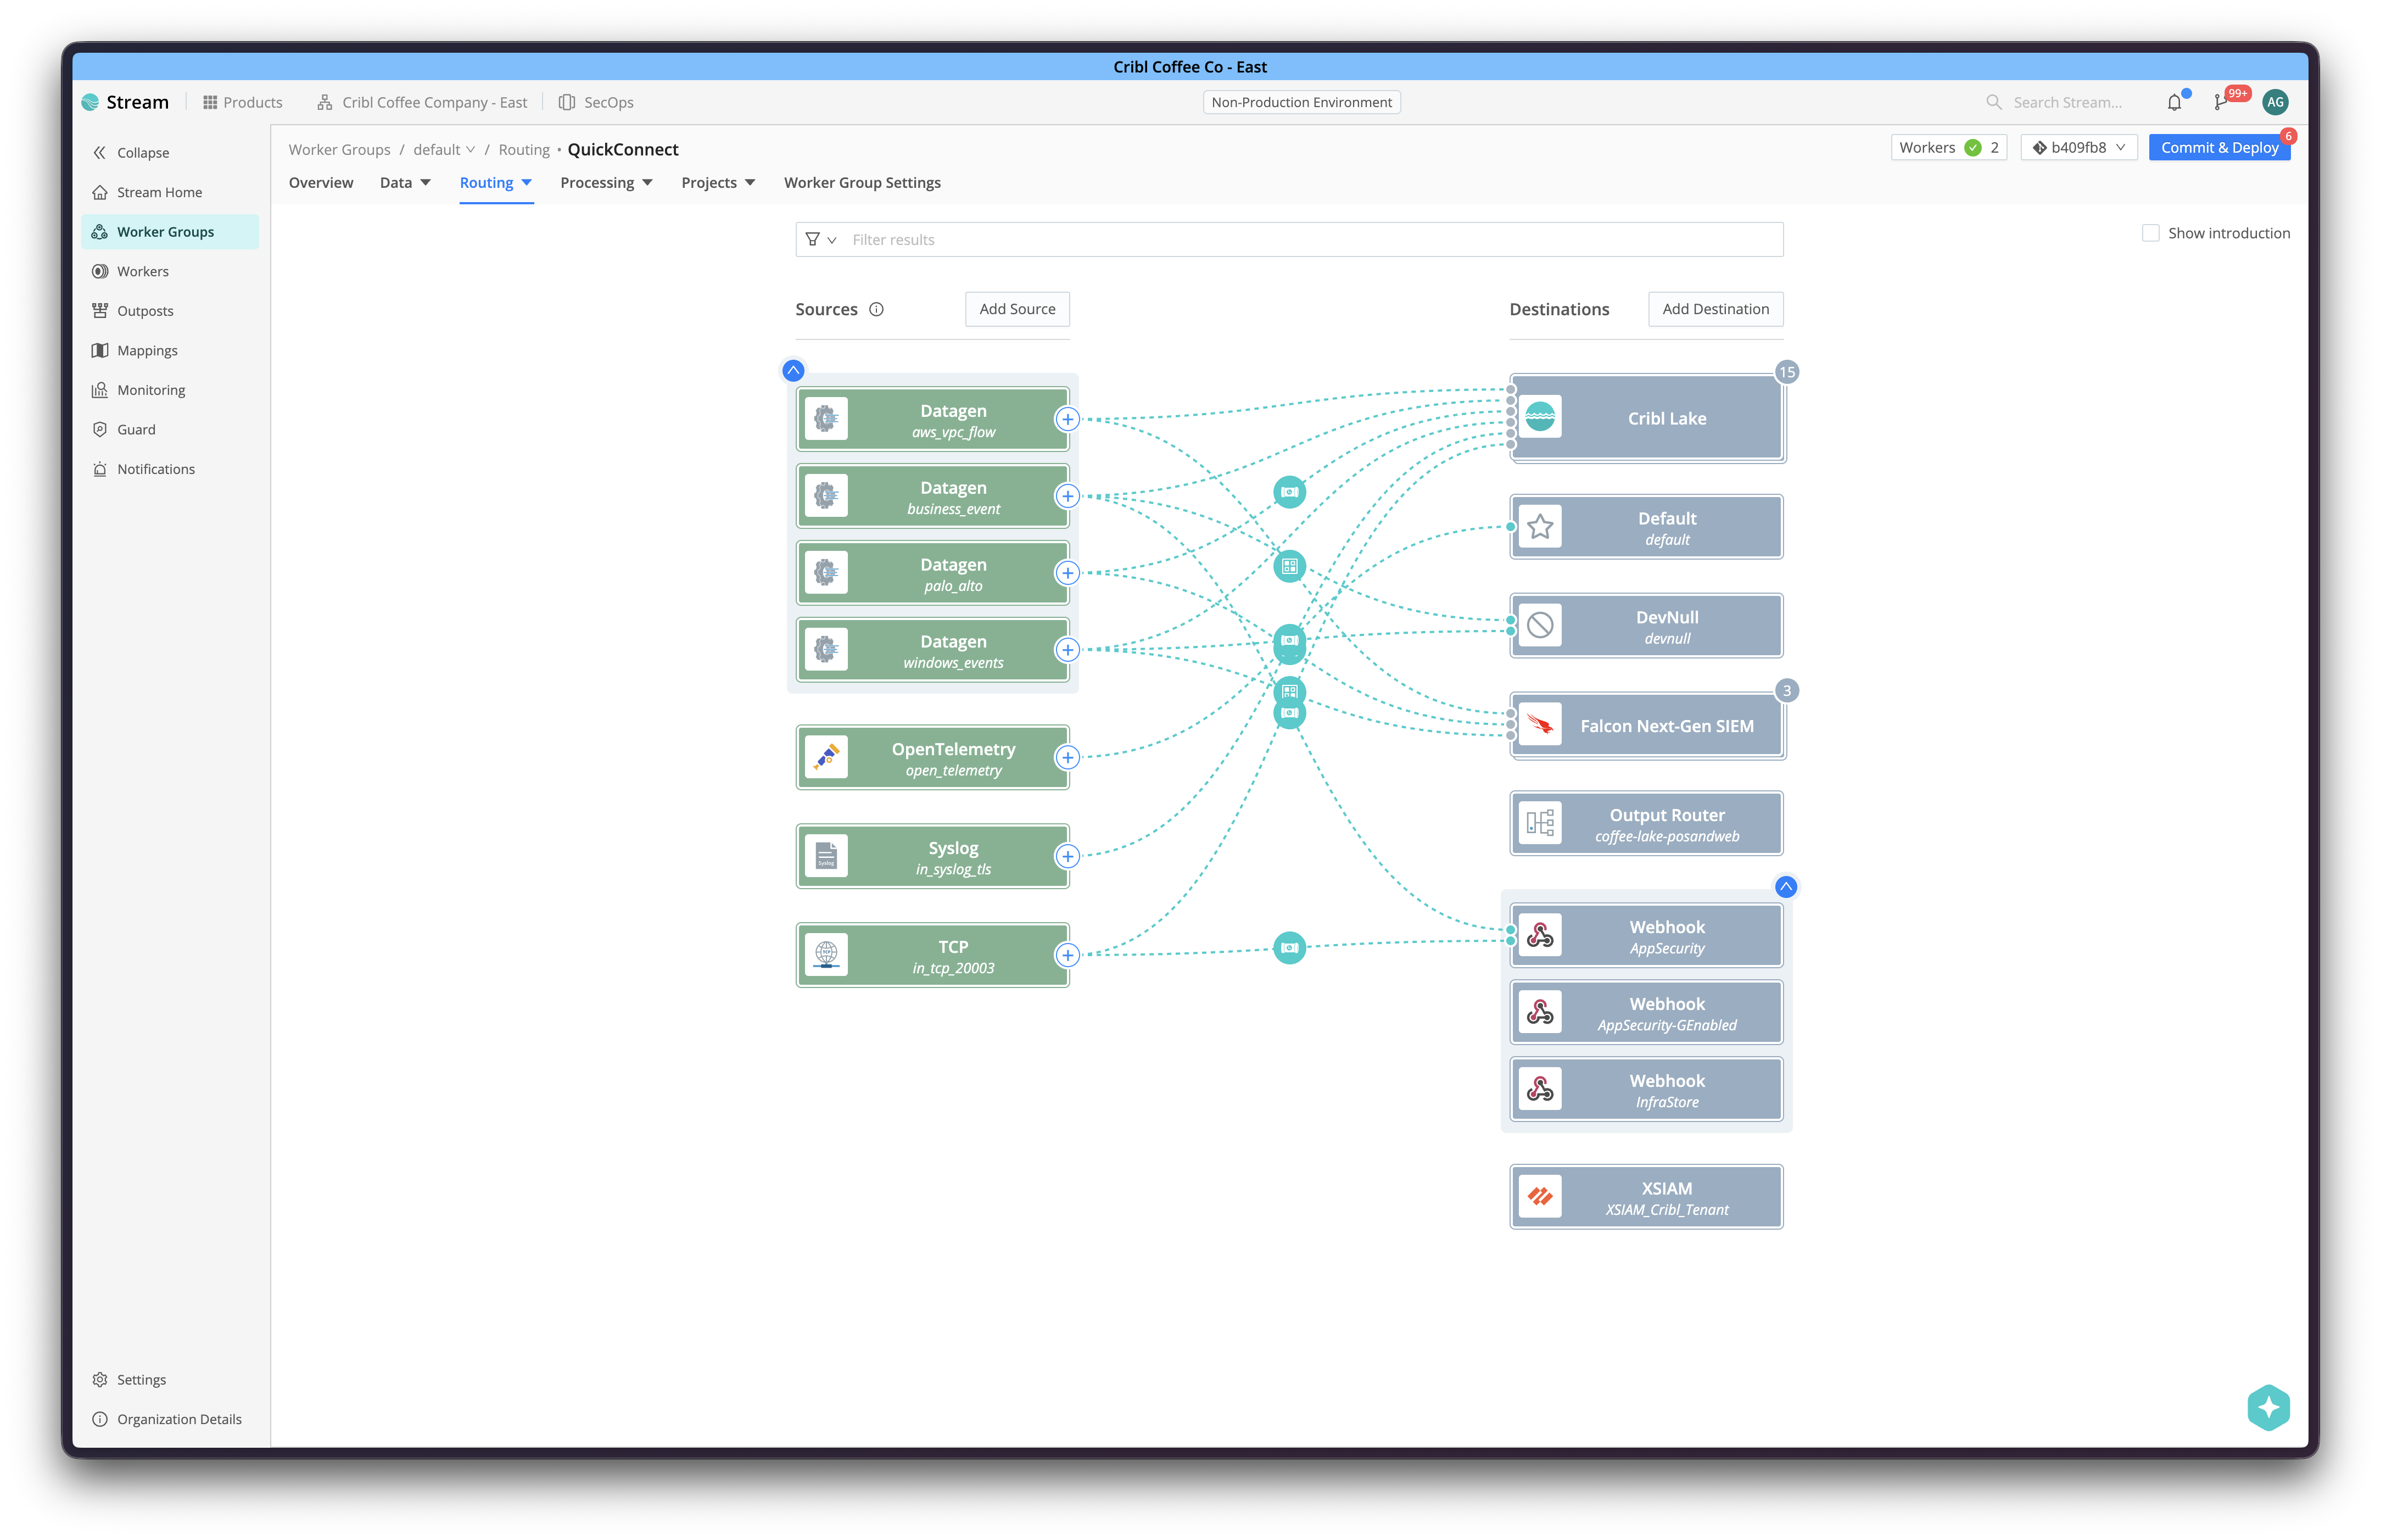Expand the Processing menu
Image resolution: width=2381 pixels, height=1540 pixels.
coord(606,182)
